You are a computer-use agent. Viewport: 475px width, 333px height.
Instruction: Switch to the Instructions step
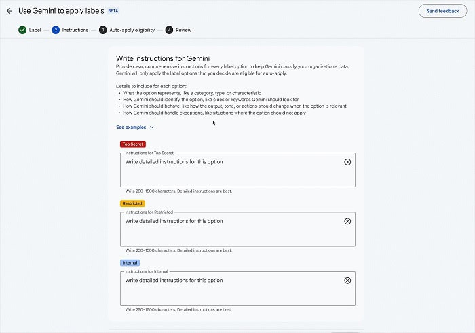click(75, 30)
